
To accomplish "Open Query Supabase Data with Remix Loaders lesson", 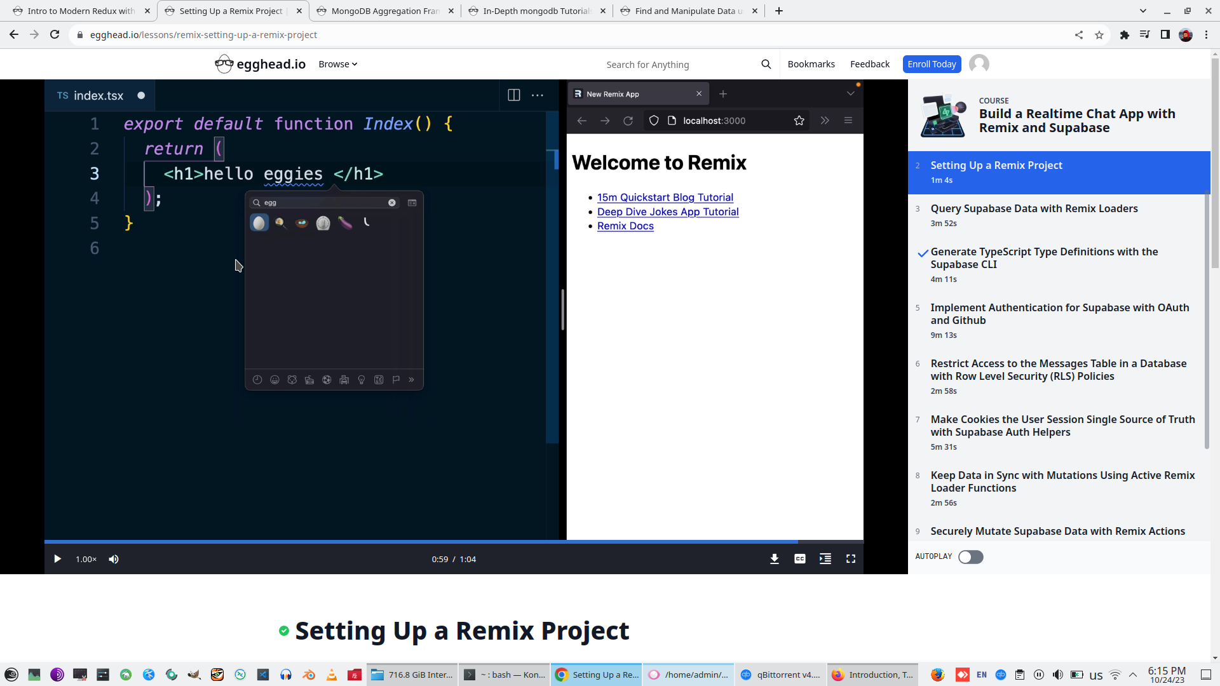I will click(x=1034, y=208).
